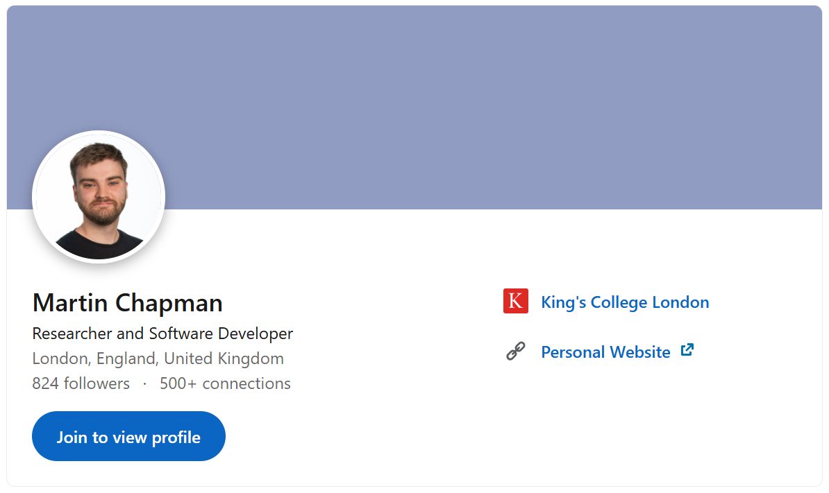Click the external link icon after Personal Website

(x=687, y=350)
